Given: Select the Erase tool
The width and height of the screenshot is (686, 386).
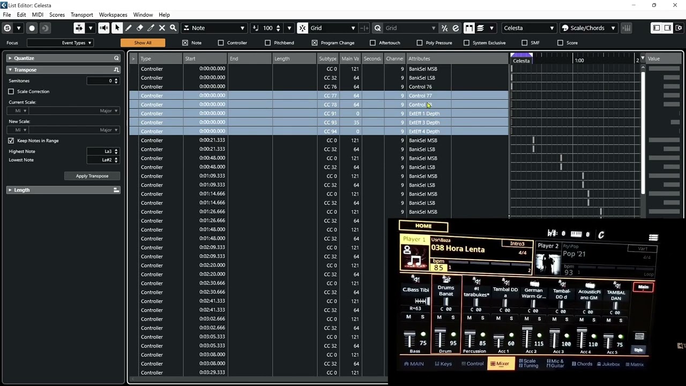Looking at the screenshot, I should (140, 28).
